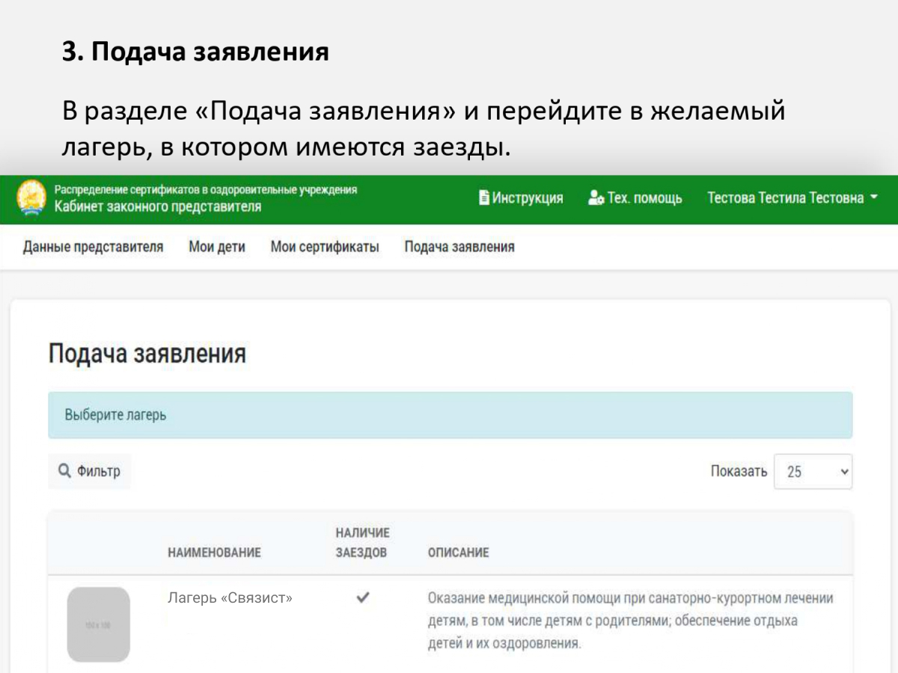This screenshot has width=898, height=673.
Task: Click the 100x100 placeholder camp image
Action: 98,625
